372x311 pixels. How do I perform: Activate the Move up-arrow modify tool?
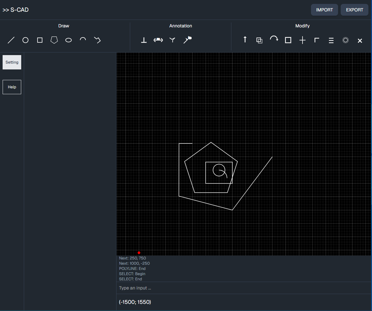pos(245,39)
